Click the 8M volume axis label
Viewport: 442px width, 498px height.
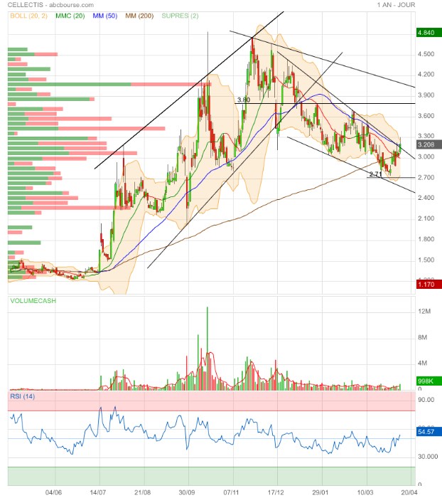(x=423, y=337)
